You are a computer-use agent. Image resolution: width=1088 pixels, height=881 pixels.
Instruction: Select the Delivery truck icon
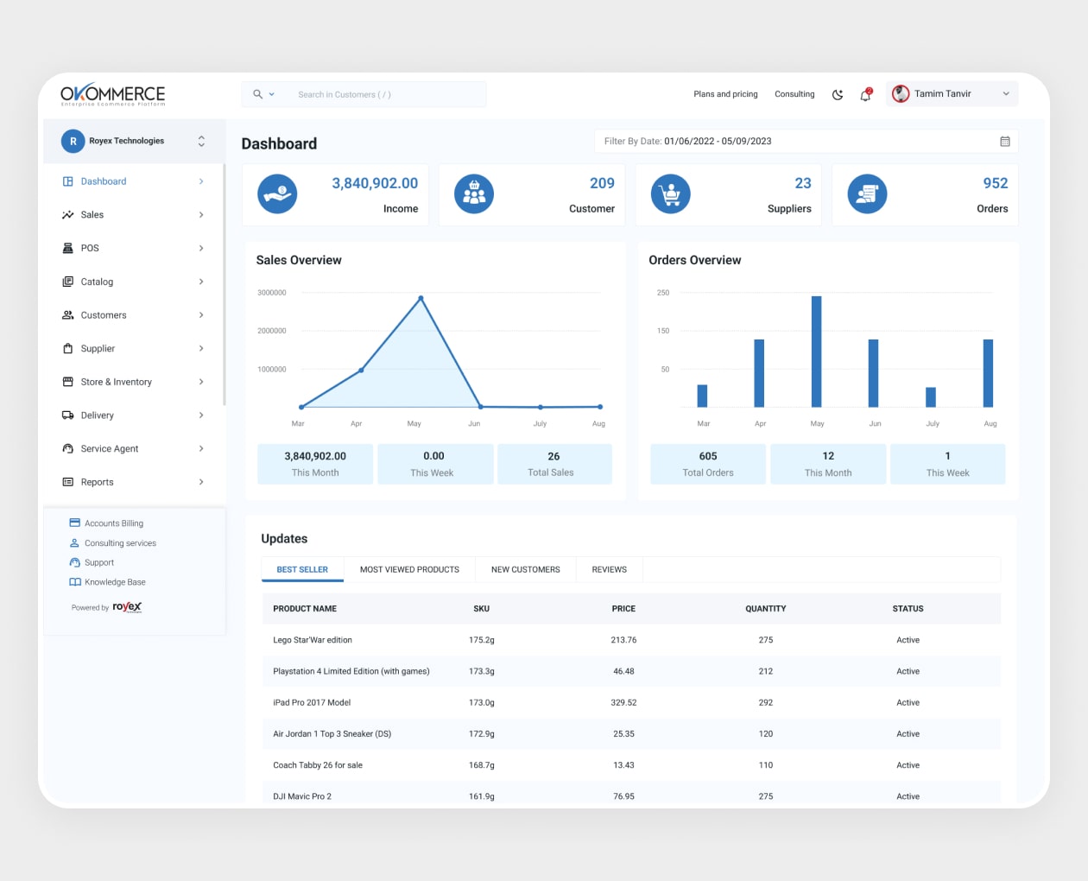pyautogui.click(x=68, y=415)
